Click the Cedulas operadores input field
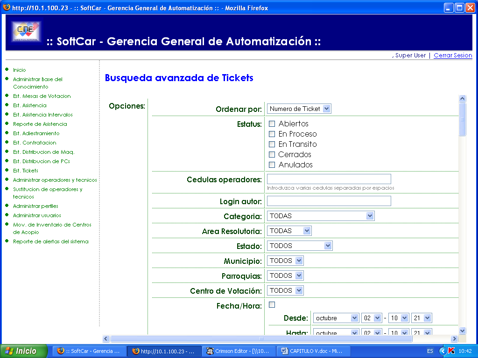 pos(329,179)
